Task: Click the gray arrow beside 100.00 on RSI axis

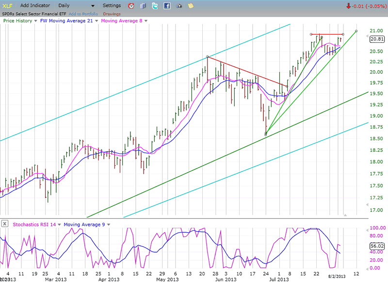Action: coord(367,230)
